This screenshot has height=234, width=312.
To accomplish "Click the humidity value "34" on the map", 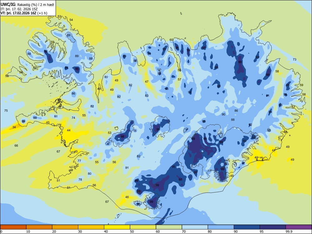I will (14, 127).
